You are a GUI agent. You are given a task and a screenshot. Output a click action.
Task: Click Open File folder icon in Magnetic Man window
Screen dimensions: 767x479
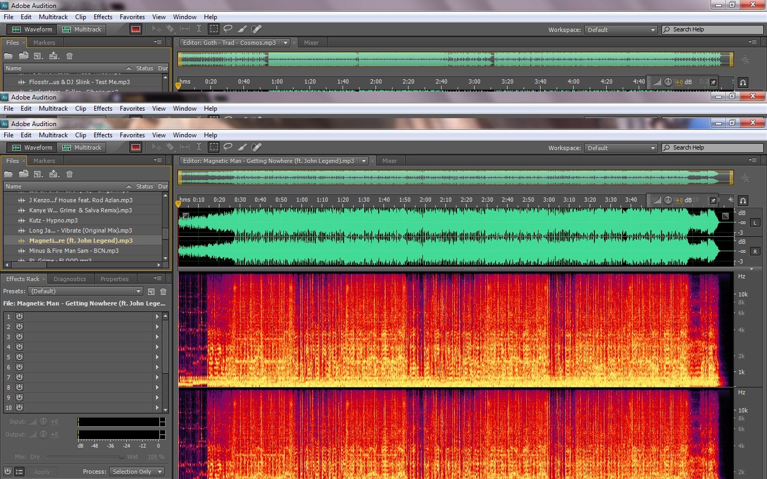pos(9,174)
